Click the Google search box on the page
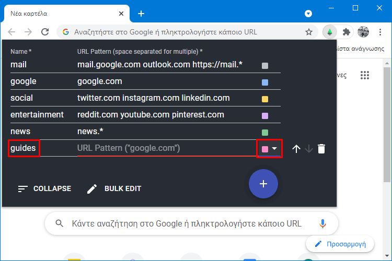This screenshot has height=261, width=392. pyautogui.click(x=191, y=223)
